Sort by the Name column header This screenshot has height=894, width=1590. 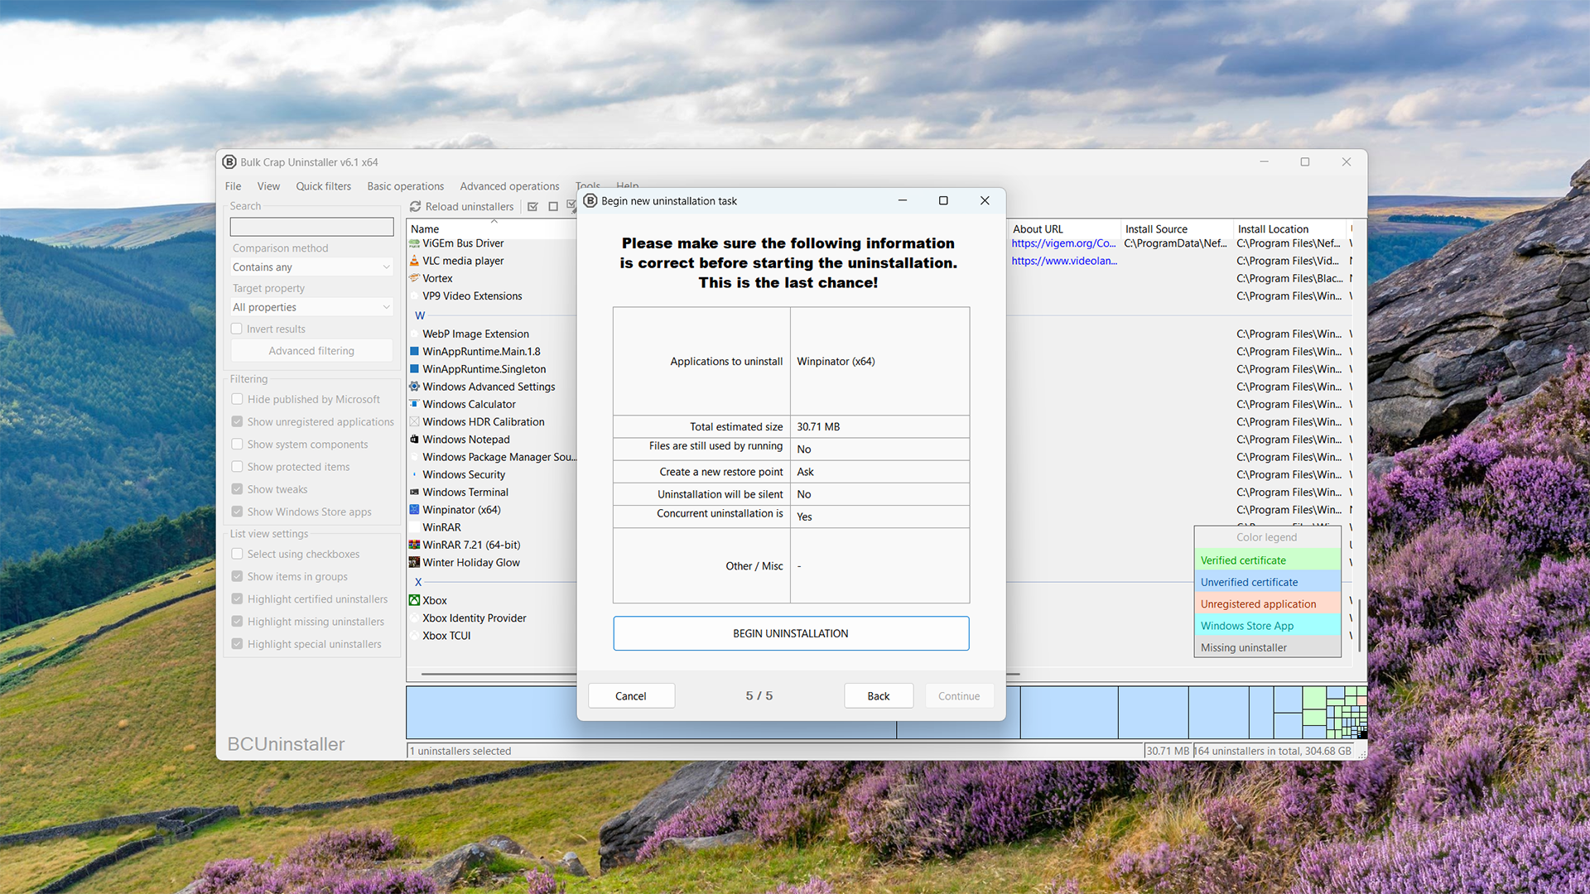tap(492, 229)
